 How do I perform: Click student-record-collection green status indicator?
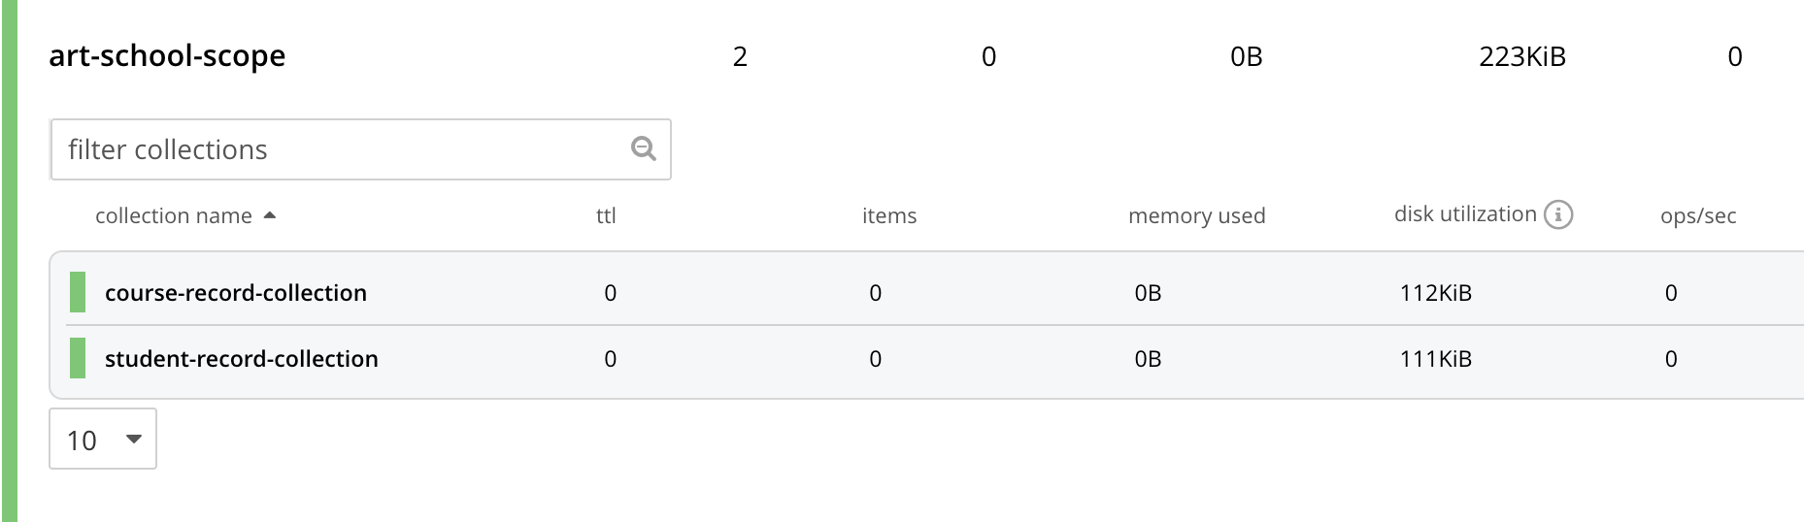(x=78, y=358)
